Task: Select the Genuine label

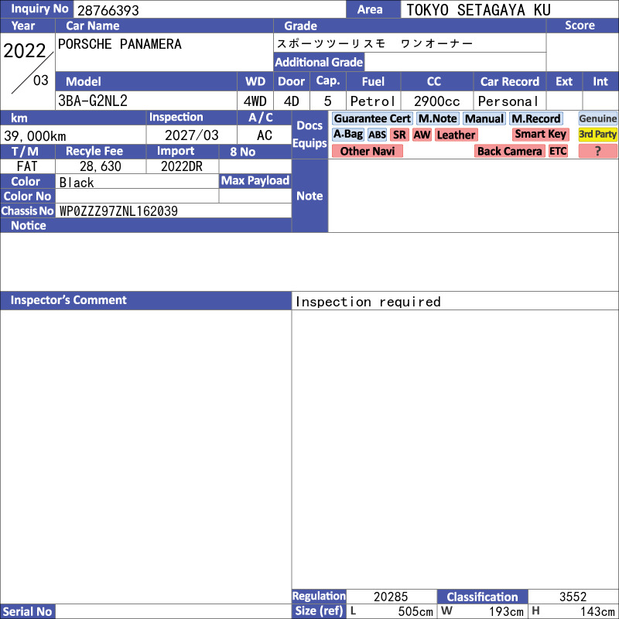Action: tap(598, 118)
